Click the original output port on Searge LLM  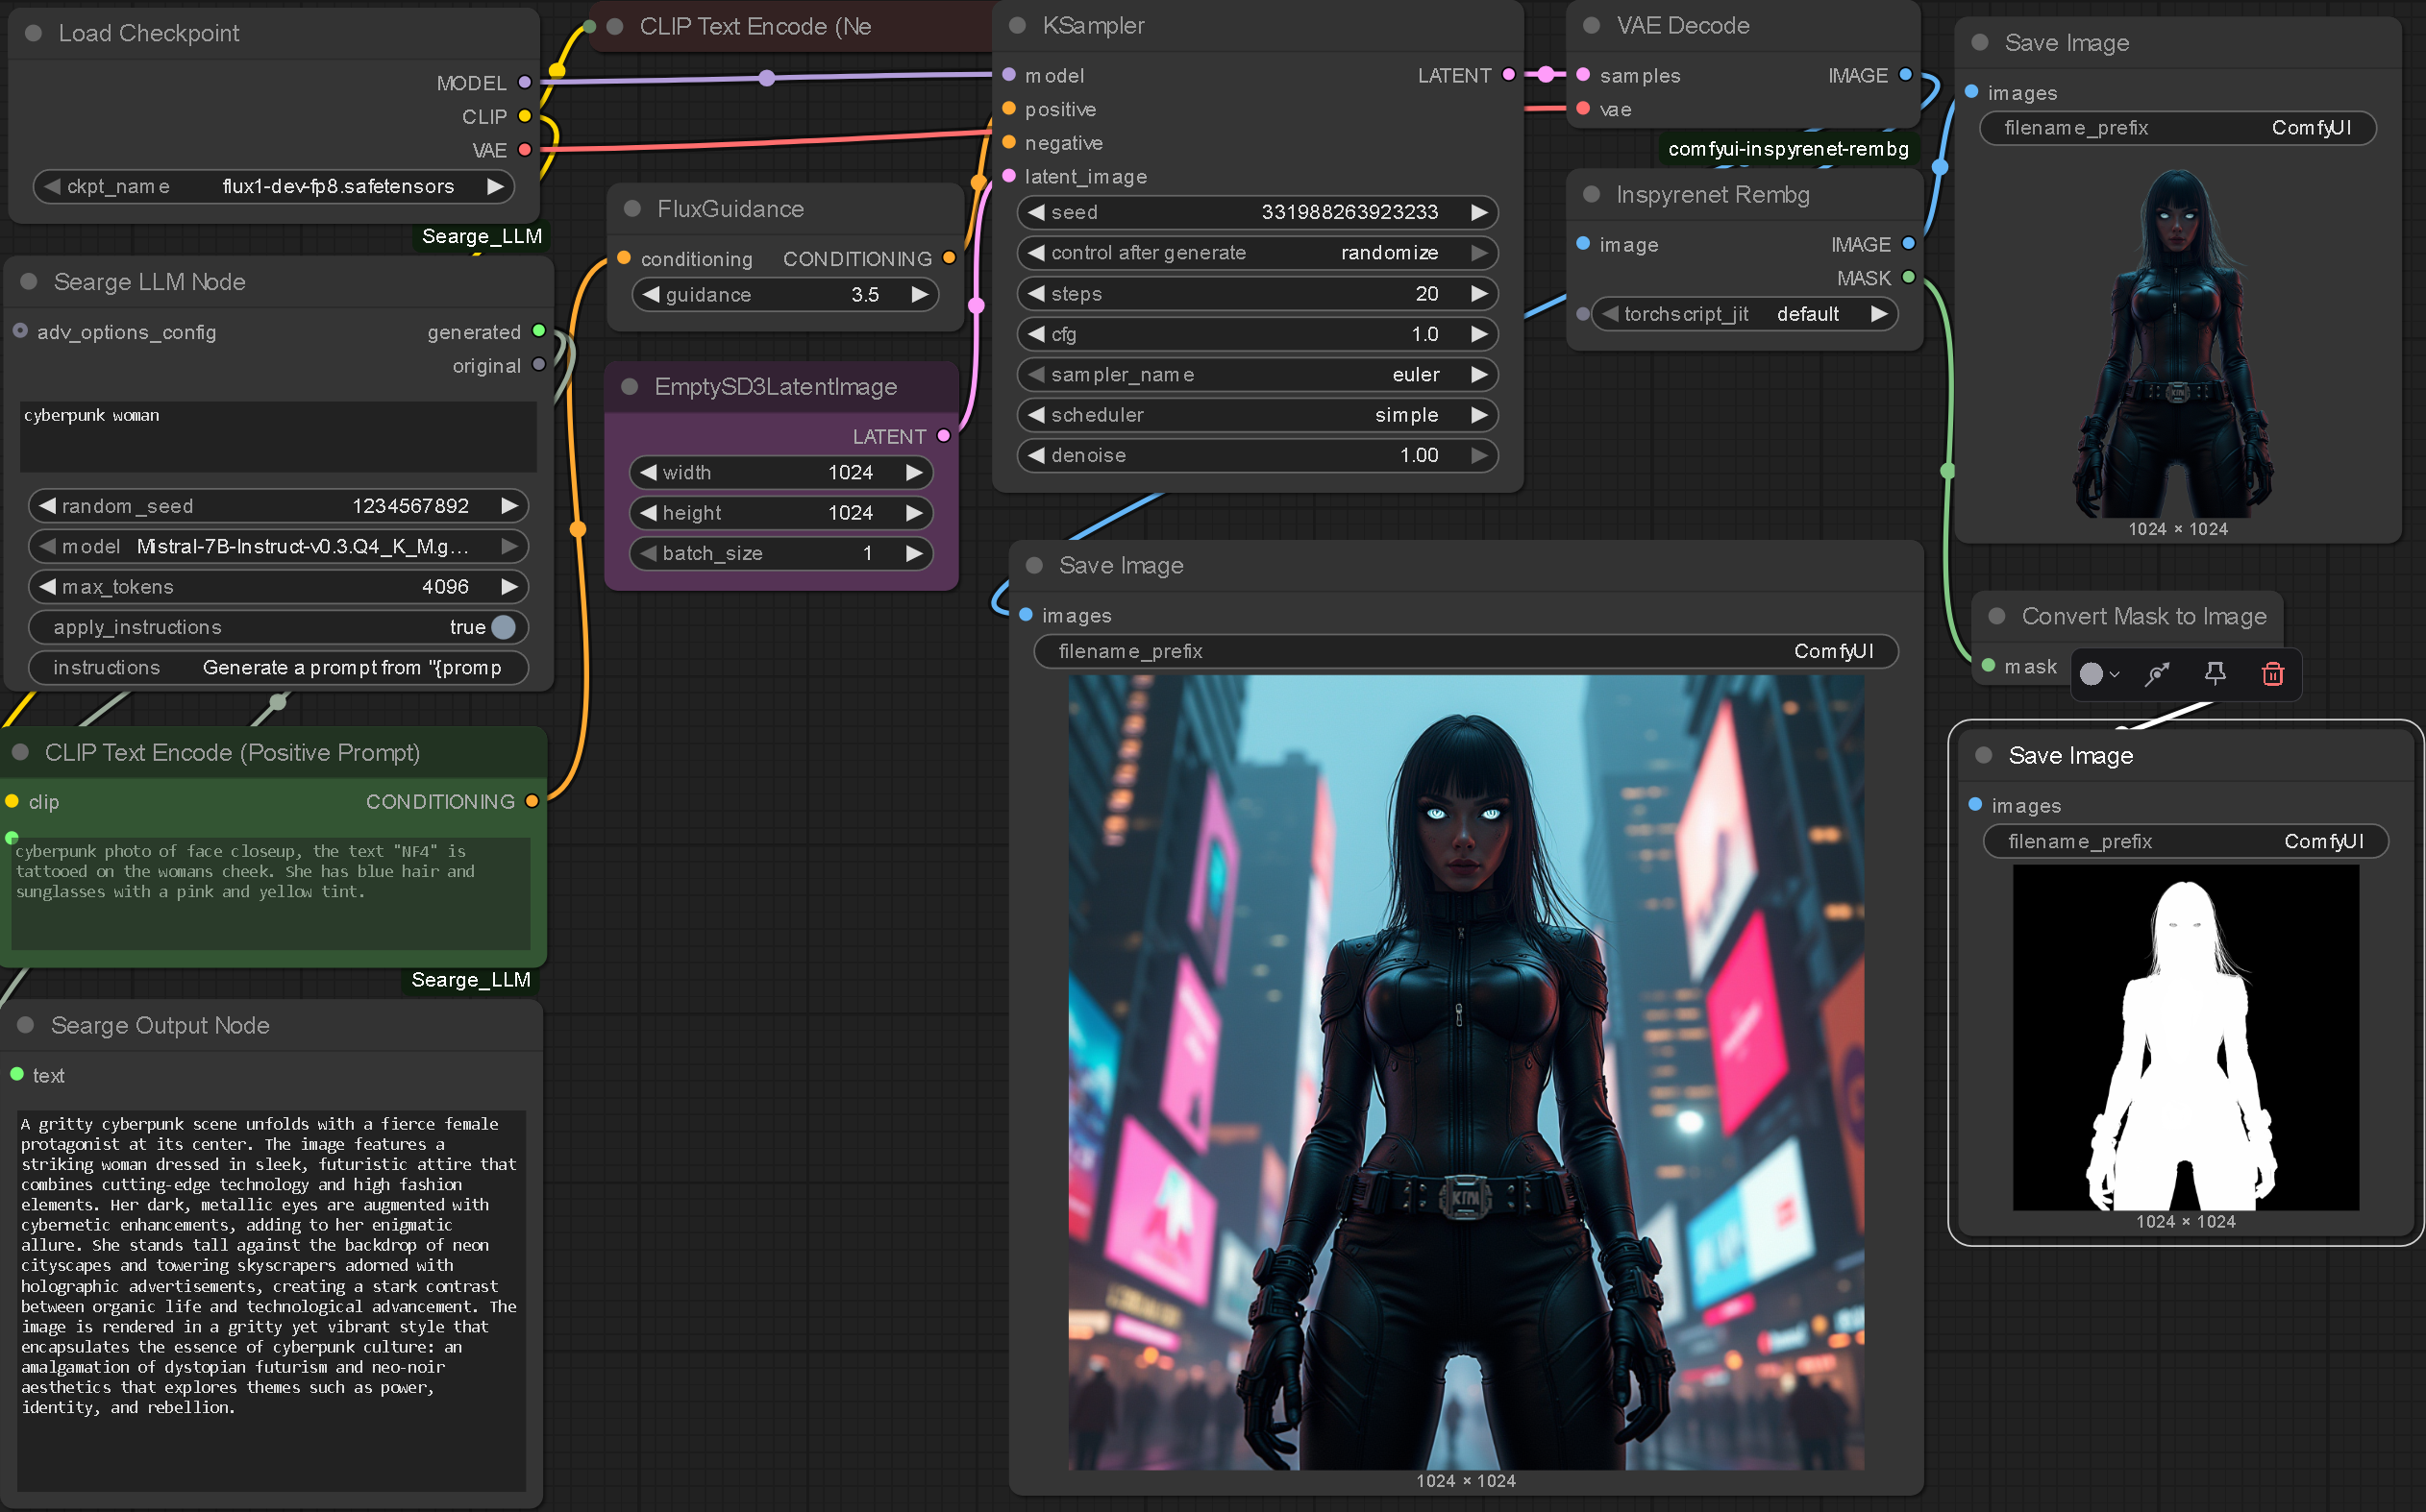point(539,365)
